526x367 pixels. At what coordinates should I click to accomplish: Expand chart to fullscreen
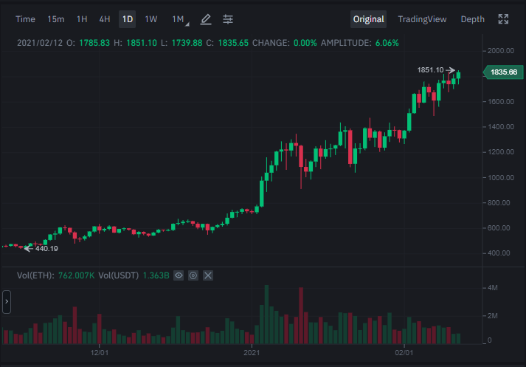click(x=503, y=19)
